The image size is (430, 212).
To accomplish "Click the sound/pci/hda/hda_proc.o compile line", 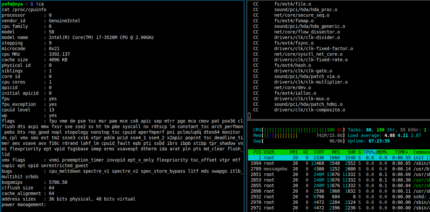I will (x=295, y=10).
